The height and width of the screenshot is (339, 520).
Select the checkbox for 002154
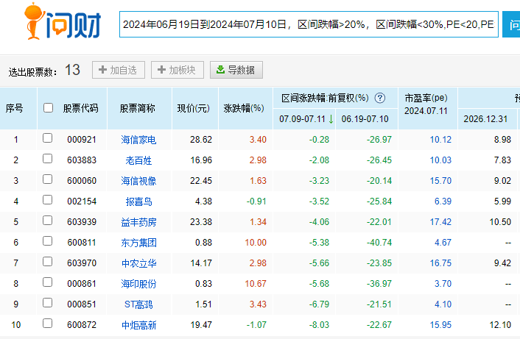pyautogui.click(x=47, y=199)
